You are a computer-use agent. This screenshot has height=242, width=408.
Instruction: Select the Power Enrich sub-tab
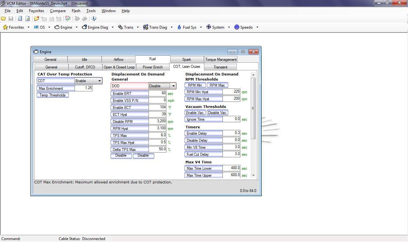[x=153, y=67]
